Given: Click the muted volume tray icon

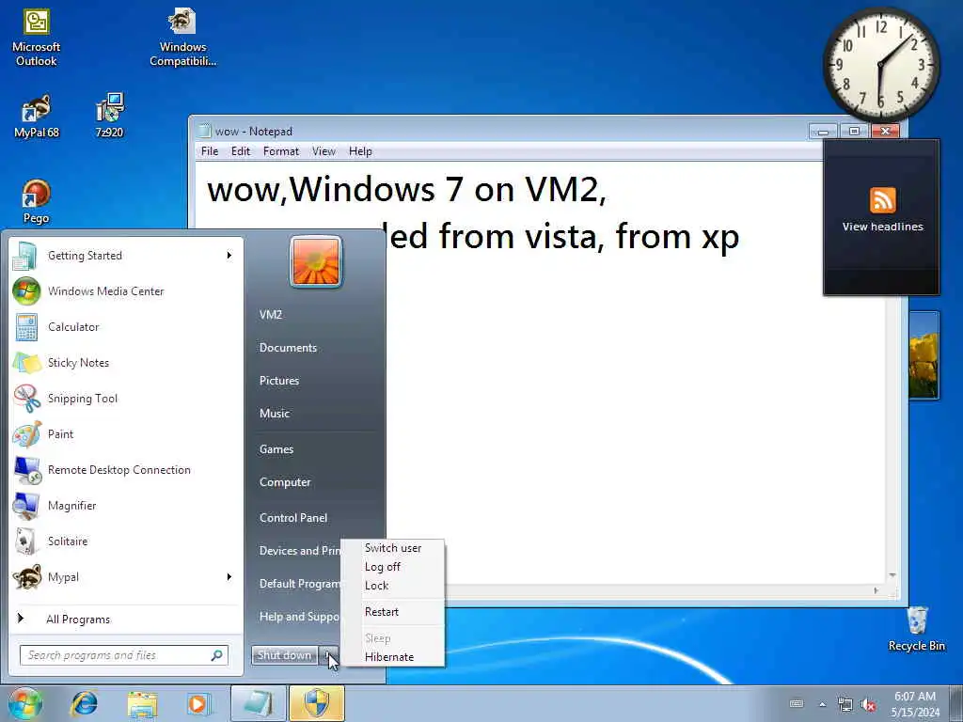Looking at the screenshot, I should pyautogui.click(x=868, y=705).
